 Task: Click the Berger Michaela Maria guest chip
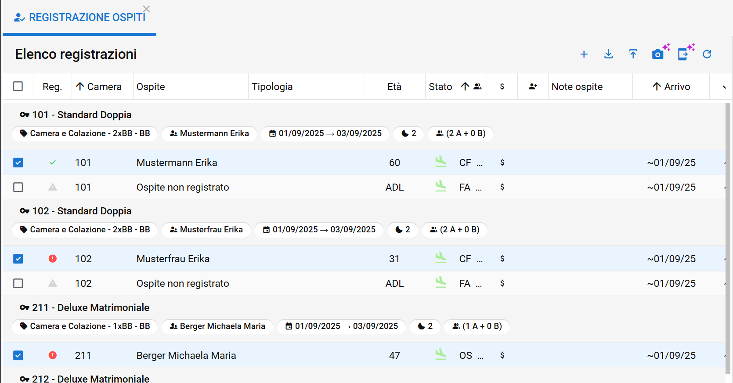coord(217,326)
